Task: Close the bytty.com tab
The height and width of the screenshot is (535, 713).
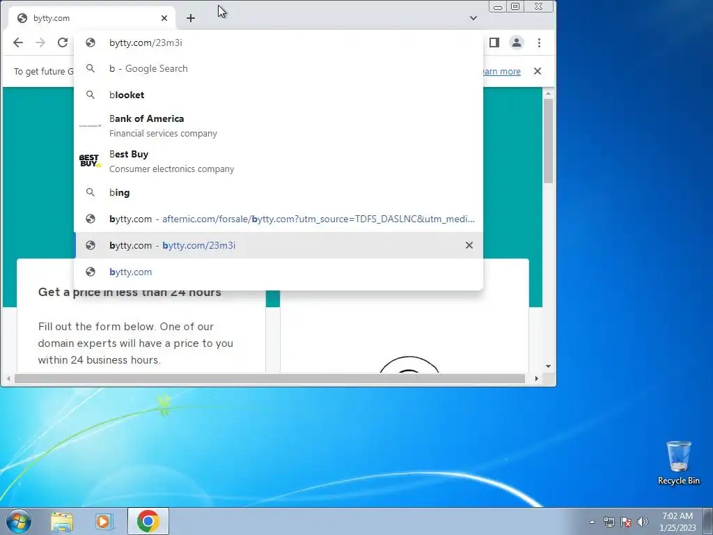Action: click(x=164, y=18)
